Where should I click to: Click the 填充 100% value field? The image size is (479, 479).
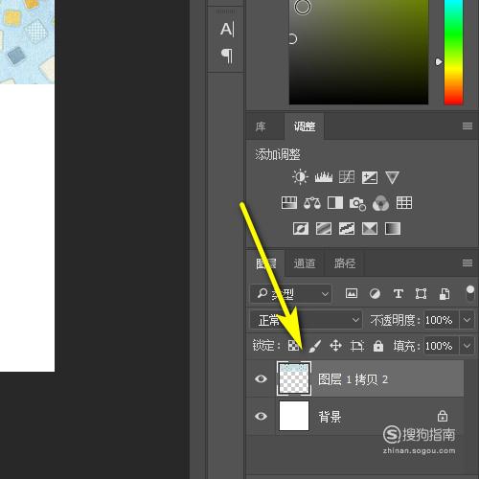(441, 346)
